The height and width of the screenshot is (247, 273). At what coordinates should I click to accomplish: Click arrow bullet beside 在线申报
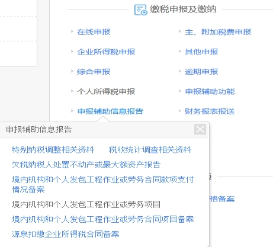pyautogui.click(x=72, y=31)
